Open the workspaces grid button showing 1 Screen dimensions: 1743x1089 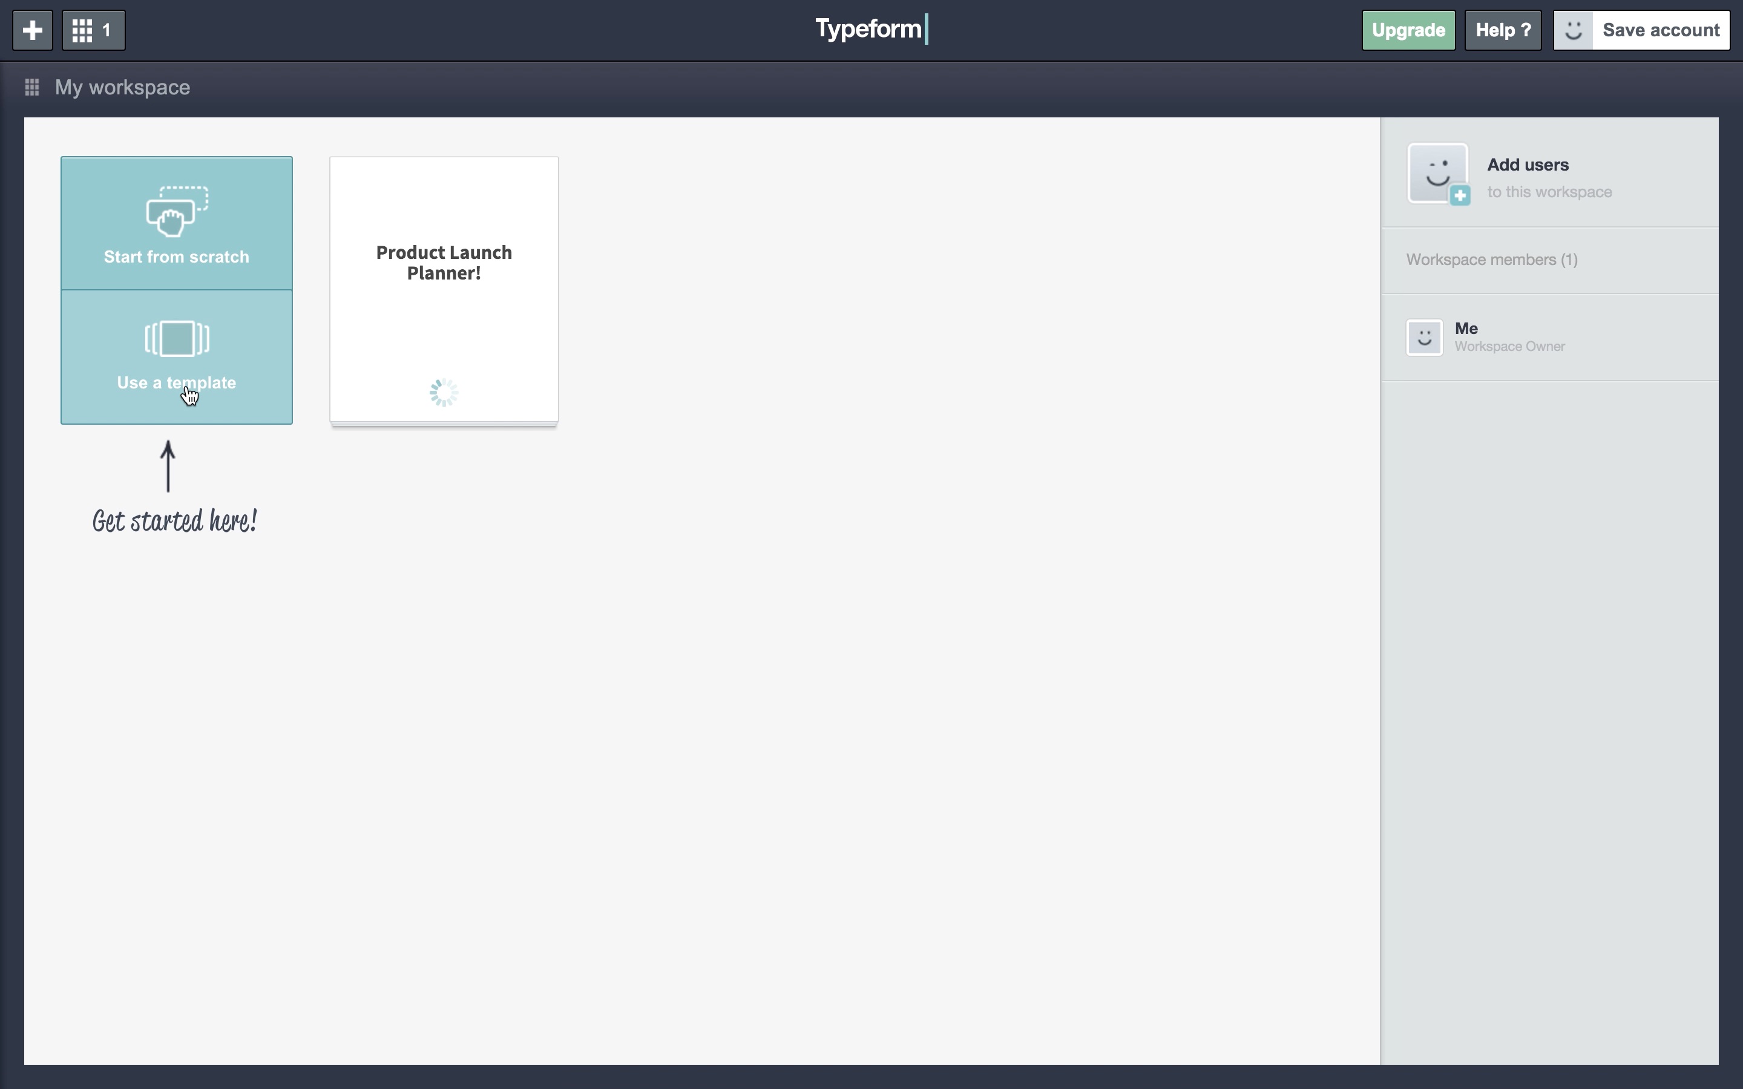pyautogui.click(x=94, y=30)
